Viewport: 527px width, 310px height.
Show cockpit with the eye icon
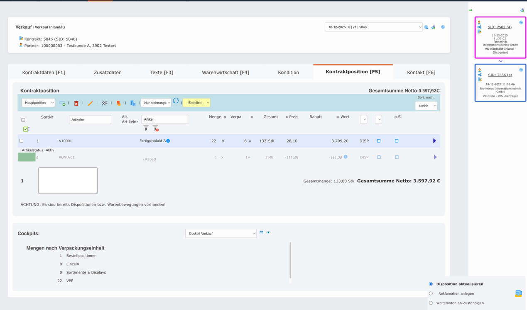(268, 232)
